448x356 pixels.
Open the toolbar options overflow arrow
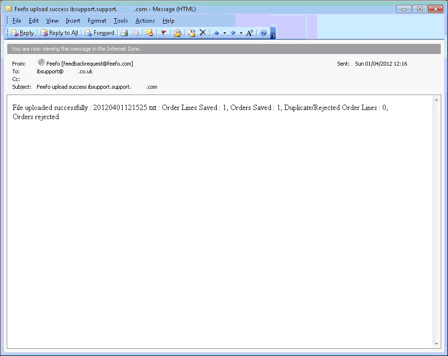(x=273, y=34)
